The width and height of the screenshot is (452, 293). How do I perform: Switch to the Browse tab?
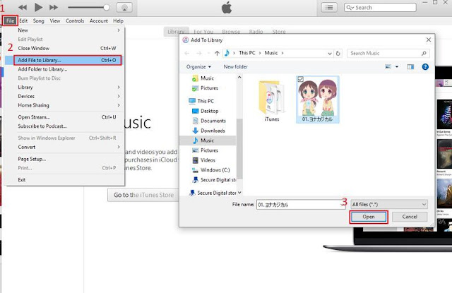231,31
